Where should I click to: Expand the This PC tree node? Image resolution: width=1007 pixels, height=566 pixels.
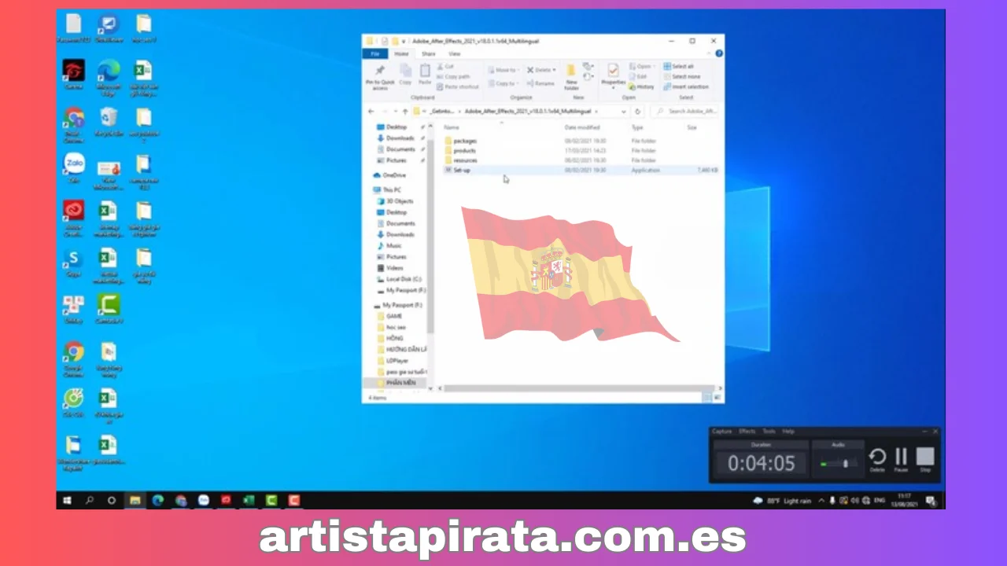[x=372, y=189]
